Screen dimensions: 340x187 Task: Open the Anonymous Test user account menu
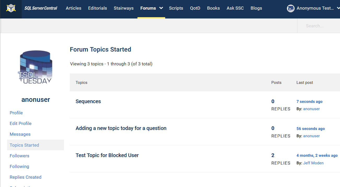click(x=315, y=8)
